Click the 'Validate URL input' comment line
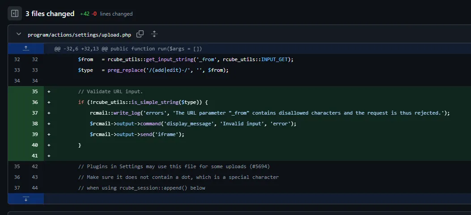471x215 pixels. point(110,91)
